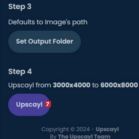Click the word path in Step 3 description
The height and width of the screenshot is (139, 139).
coord(80,23)
